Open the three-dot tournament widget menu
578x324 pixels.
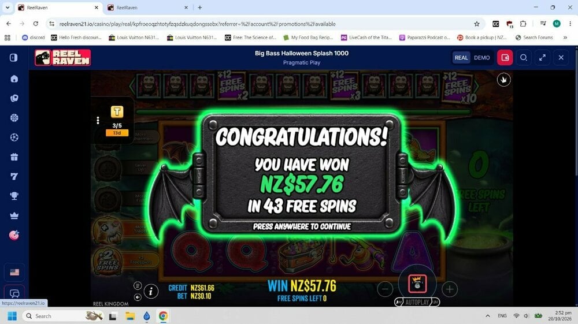[98, 120]
